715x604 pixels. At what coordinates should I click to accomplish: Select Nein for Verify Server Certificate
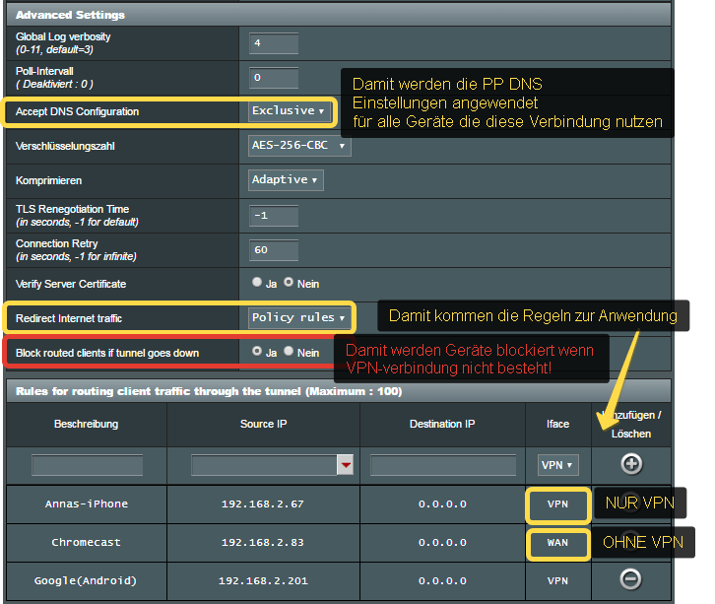[x=289, y=283]
